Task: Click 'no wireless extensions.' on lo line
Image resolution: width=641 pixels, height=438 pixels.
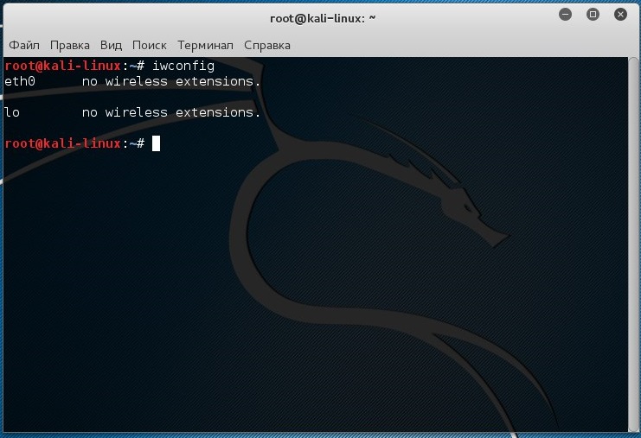Action: pos(171,112)
